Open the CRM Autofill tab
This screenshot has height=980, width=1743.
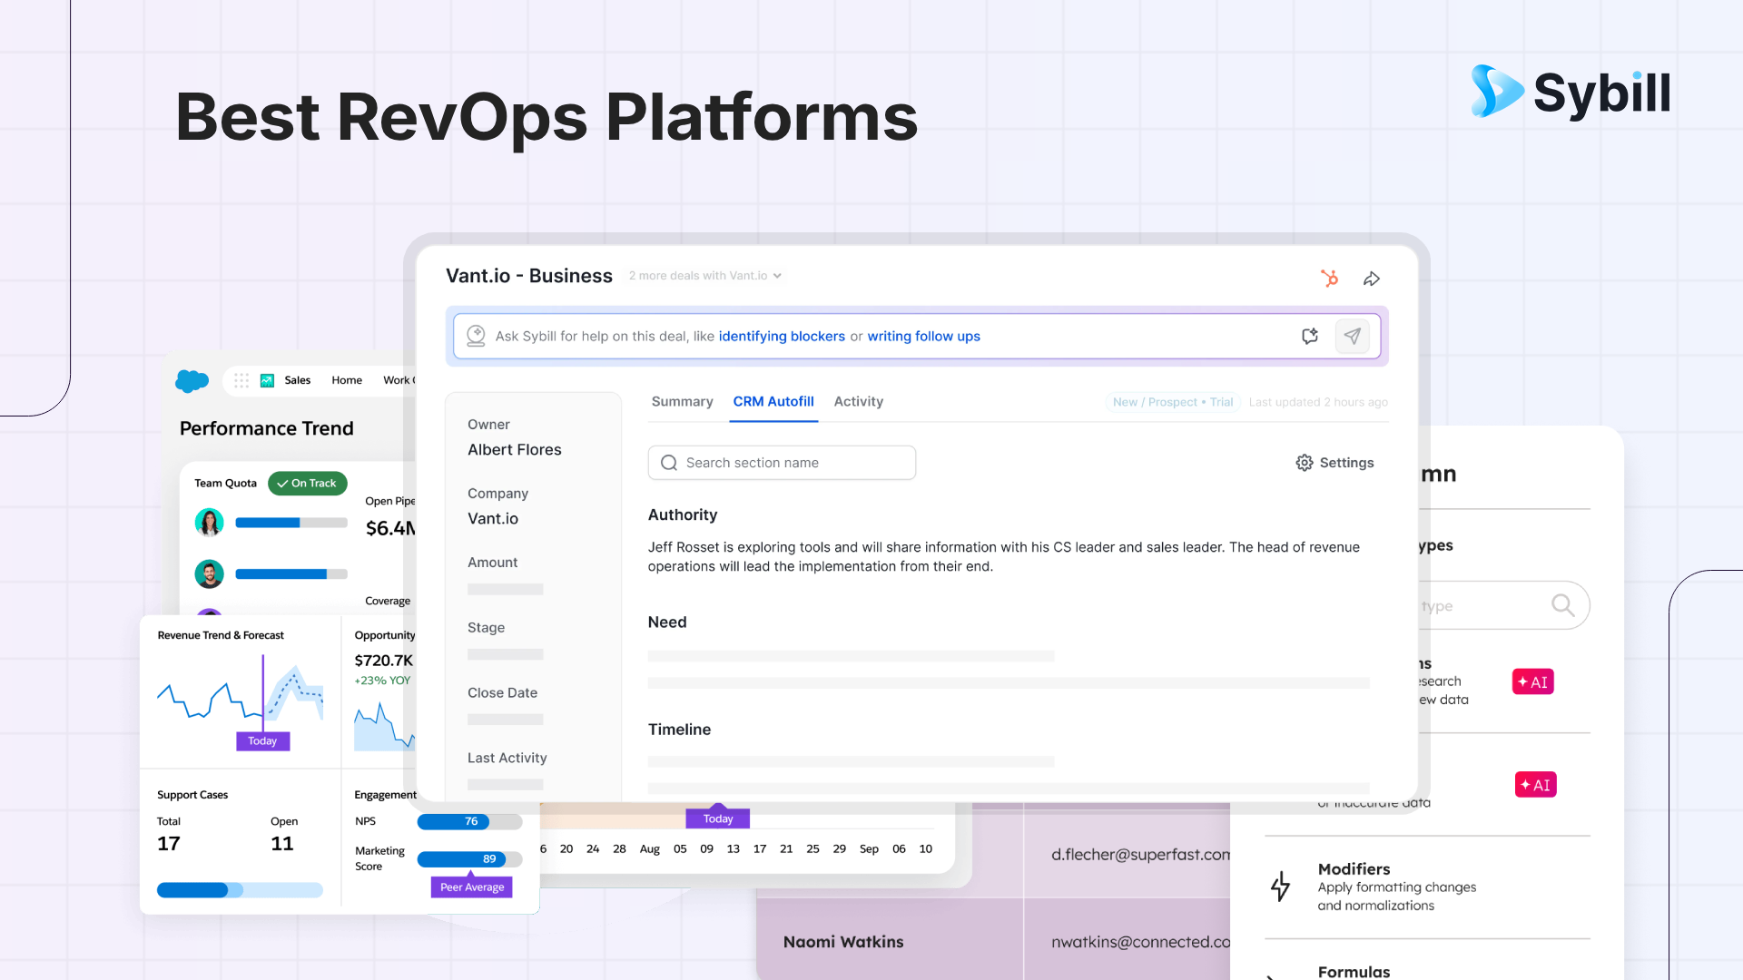coord(773,402)
